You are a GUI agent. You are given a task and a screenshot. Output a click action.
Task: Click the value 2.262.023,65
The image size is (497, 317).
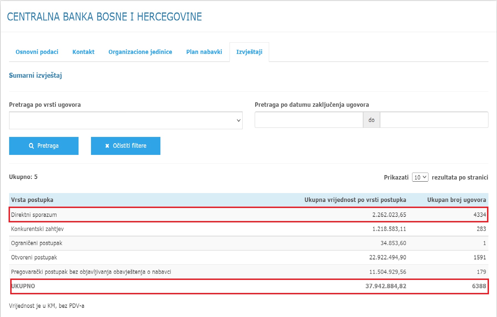tap(389, 215)
